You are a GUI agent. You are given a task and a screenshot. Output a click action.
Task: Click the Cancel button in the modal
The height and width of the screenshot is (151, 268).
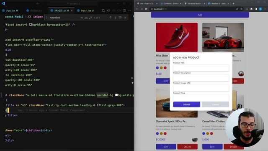point(215,104)
